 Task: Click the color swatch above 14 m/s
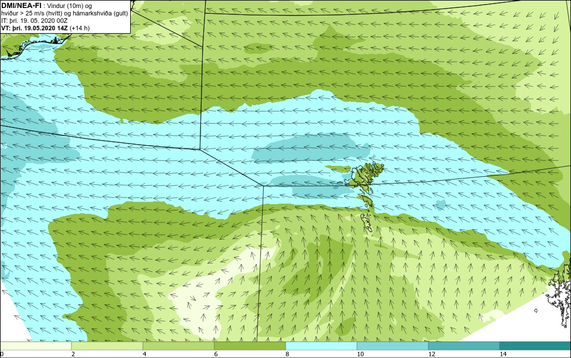(x=536, y=346)
